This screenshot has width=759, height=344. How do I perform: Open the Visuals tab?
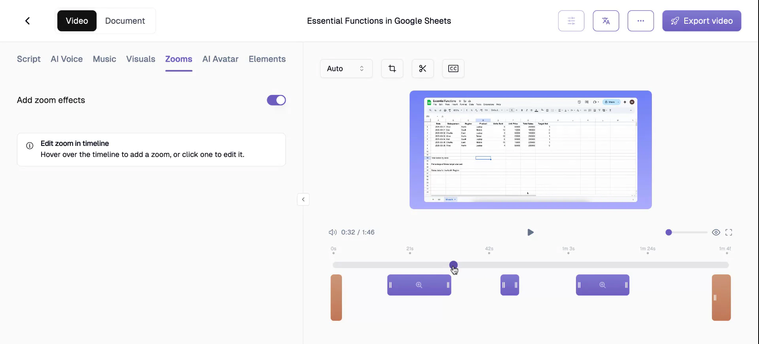pos(141,59)
